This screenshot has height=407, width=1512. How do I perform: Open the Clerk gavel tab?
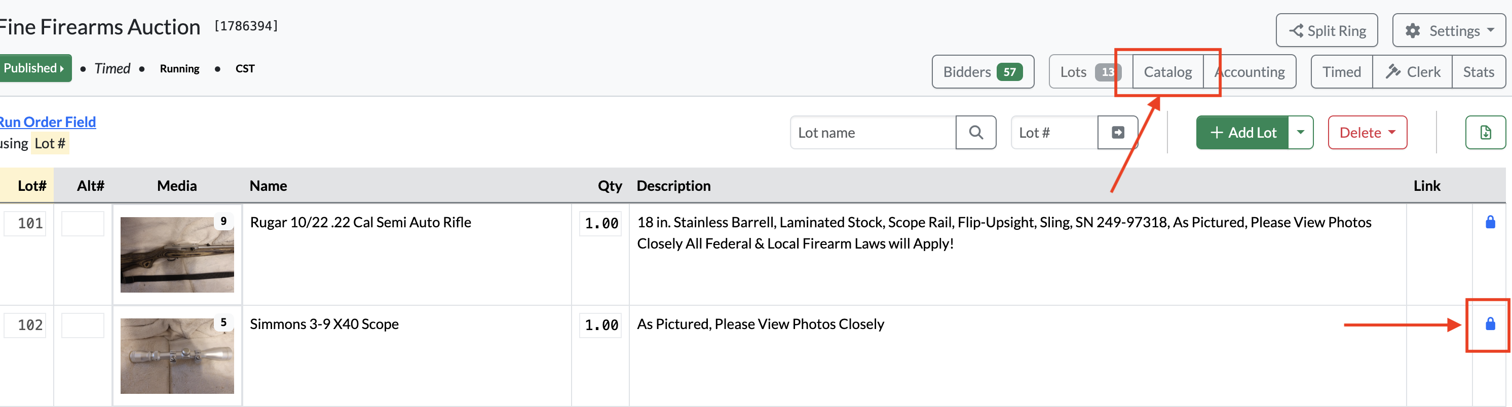[x=1412, y=71]
